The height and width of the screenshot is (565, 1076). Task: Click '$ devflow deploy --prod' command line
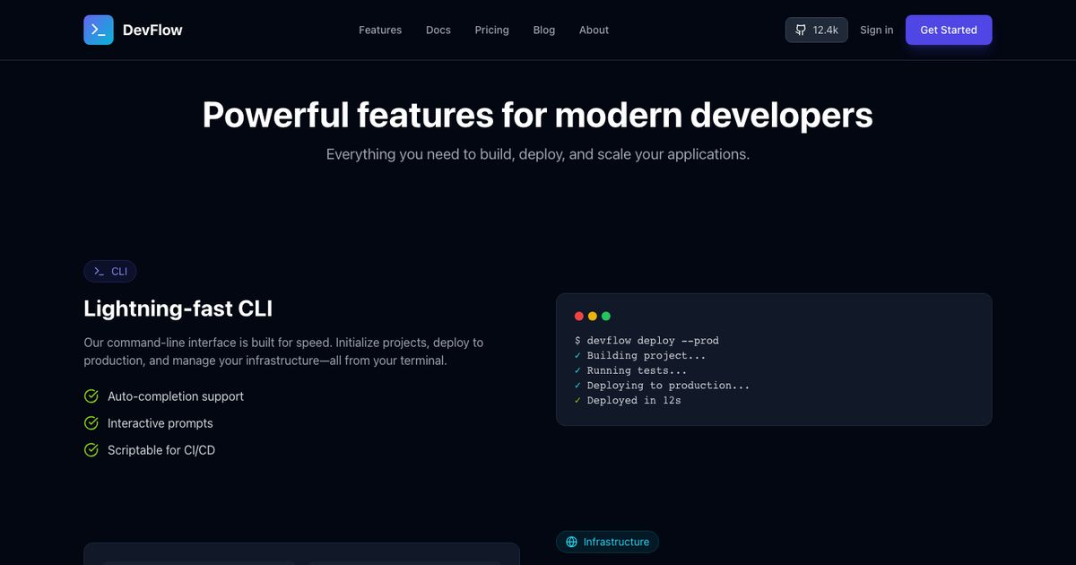[x=646, y=341]
